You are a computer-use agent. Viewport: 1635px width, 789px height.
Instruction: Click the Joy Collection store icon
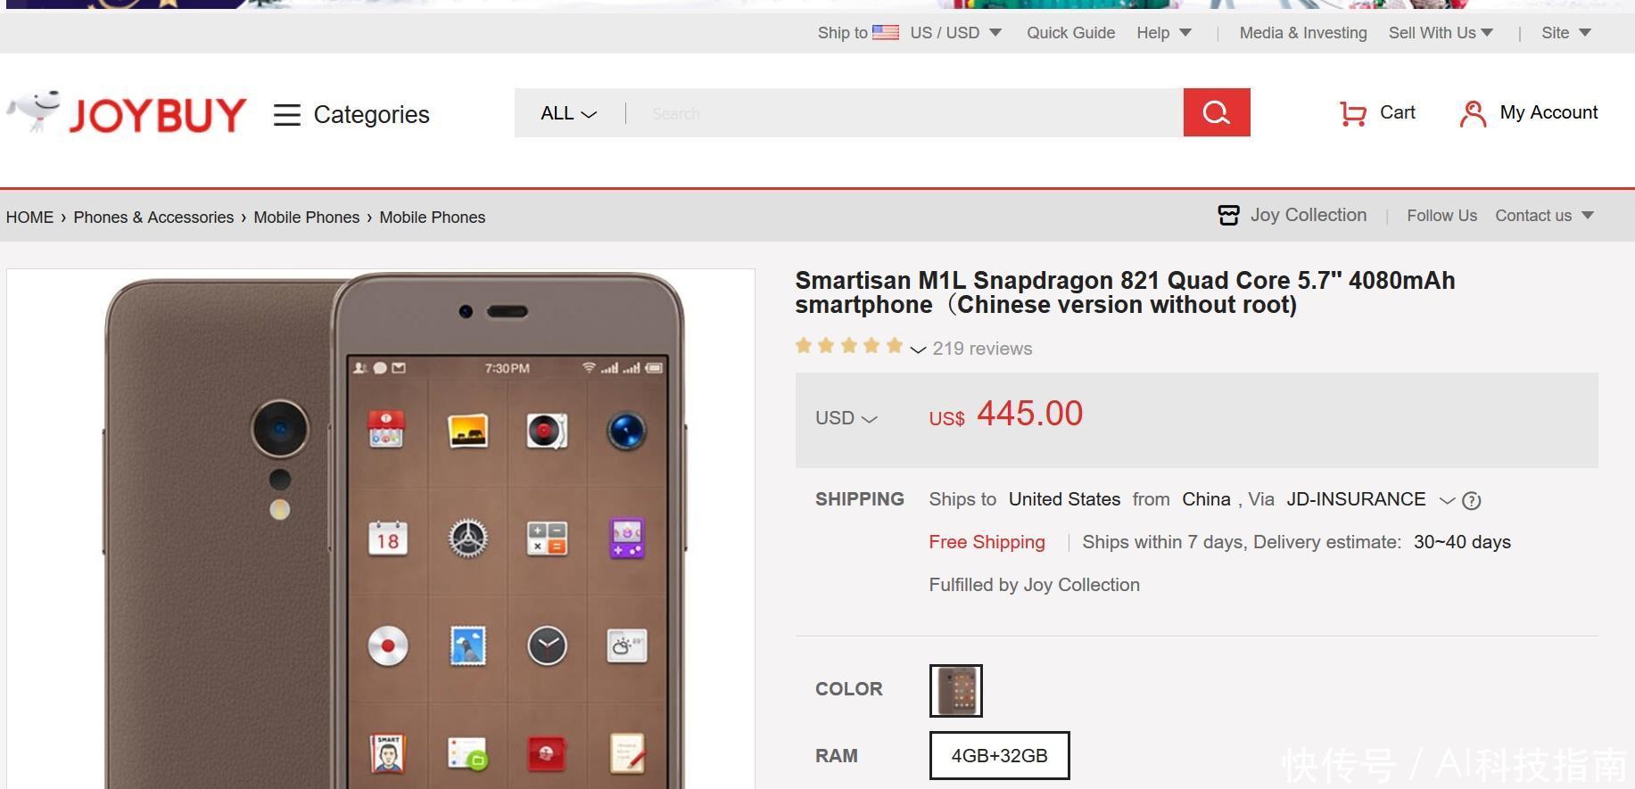(1228, 216)
